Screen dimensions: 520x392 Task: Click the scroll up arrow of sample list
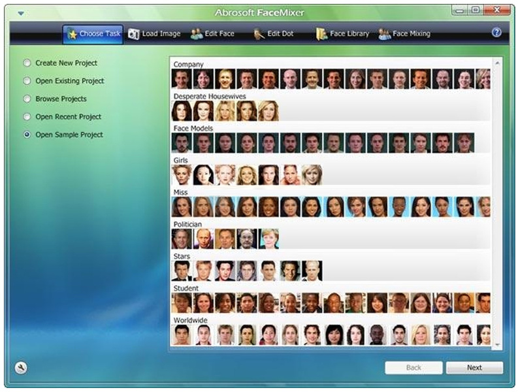(497, 63)
